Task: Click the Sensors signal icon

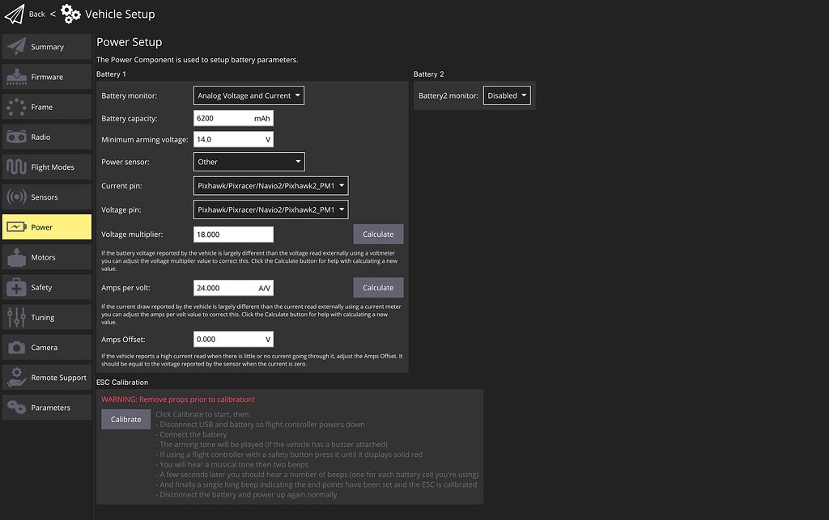Action: click(16, 197)
